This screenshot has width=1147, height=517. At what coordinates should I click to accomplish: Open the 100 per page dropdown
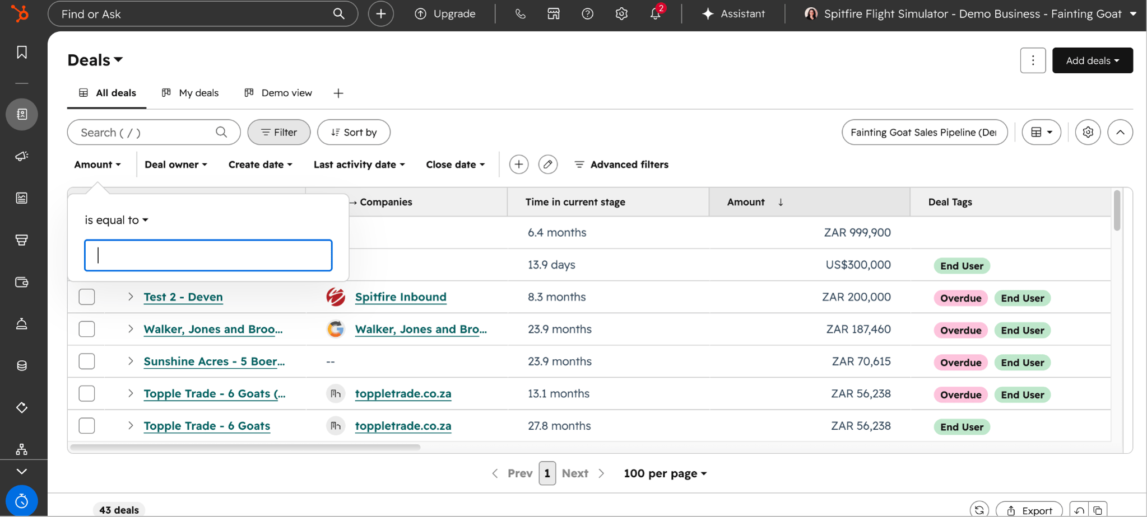665,473
